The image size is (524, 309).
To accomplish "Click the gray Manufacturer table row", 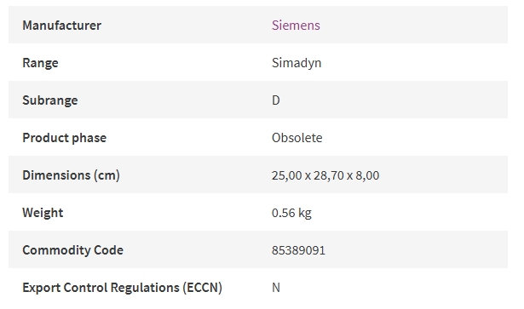I will (x=258, y=25).
